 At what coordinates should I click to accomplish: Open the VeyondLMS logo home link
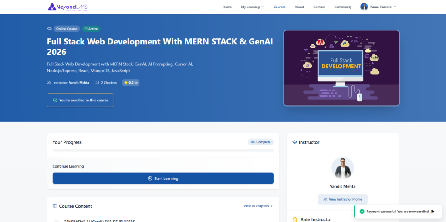click(x=68, y=7)
